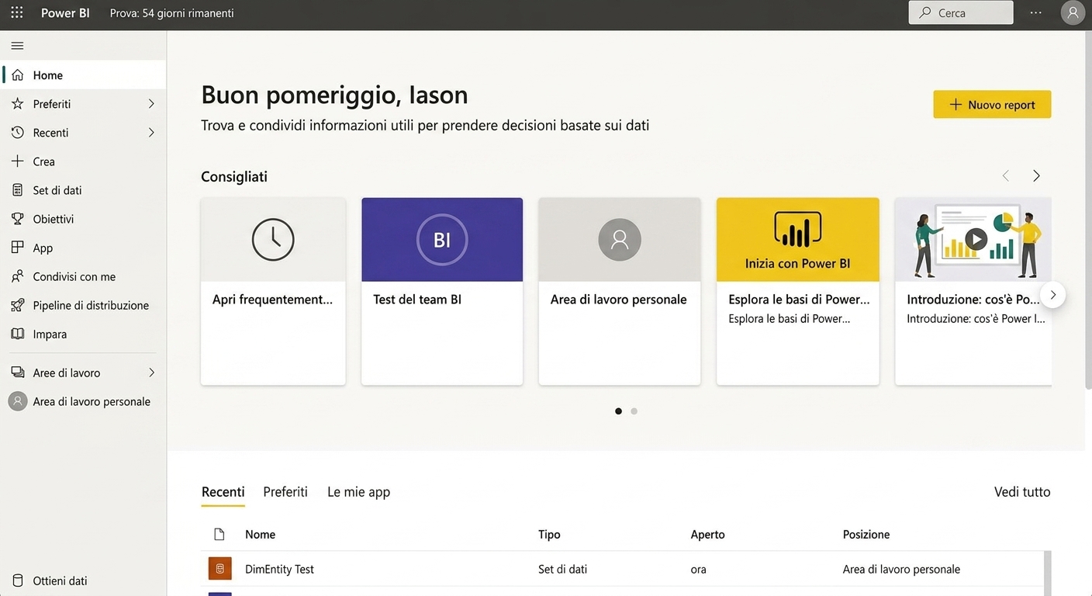This screenshot has width=1092, height=596.
Task: Click the main page vertical scrollbar
Action: (1088, 210)
